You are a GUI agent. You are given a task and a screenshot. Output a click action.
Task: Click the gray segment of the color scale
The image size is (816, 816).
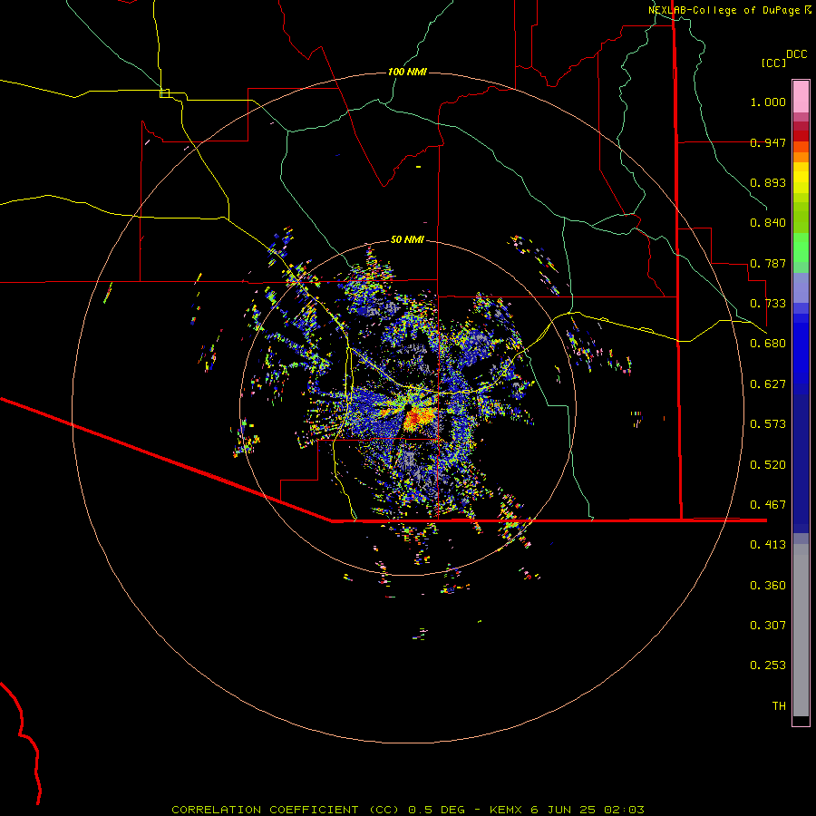tap(801, 630)
